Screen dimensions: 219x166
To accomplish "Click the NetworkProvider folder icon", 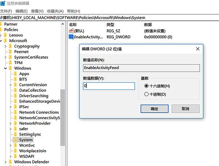I will tap(15, 123).
